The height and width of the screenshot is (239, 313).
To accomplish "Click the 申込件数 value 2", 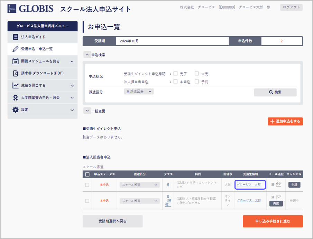I will point(282,41).
